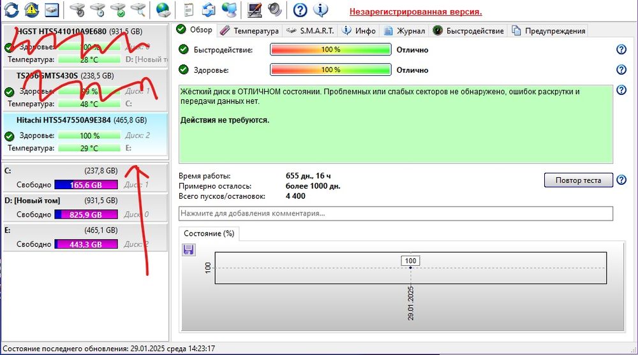The image size is (638, 355).
Task: Select the Hitachi HTS547550A9E384 disk entry
Action: point(85,135)
